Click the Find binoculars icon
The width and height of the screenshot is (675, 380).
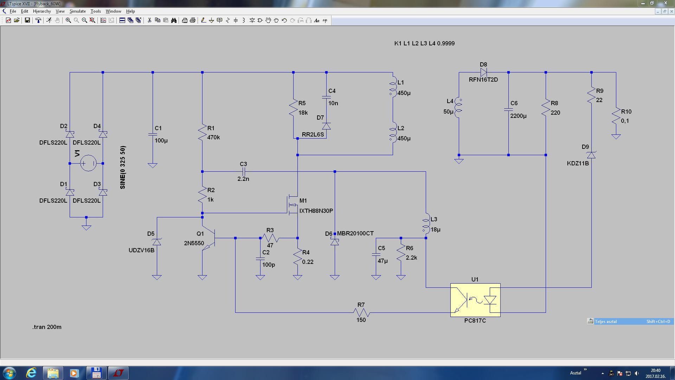point(174,20)
